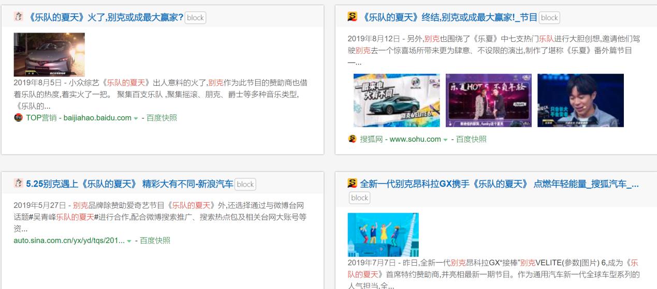This screenshot has width=657, height=289.
Task: Click favicon beside 5.25别克遇上 title
Action: tap(18, 183)
